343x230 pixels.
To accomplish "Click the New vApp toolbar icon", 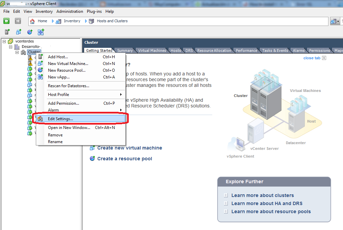I will click(x=41, y=32).
